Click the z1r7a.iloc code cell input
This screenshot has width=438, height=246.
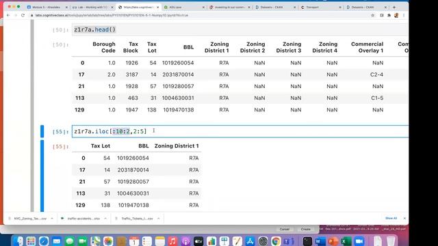click(x=240, y=131)
